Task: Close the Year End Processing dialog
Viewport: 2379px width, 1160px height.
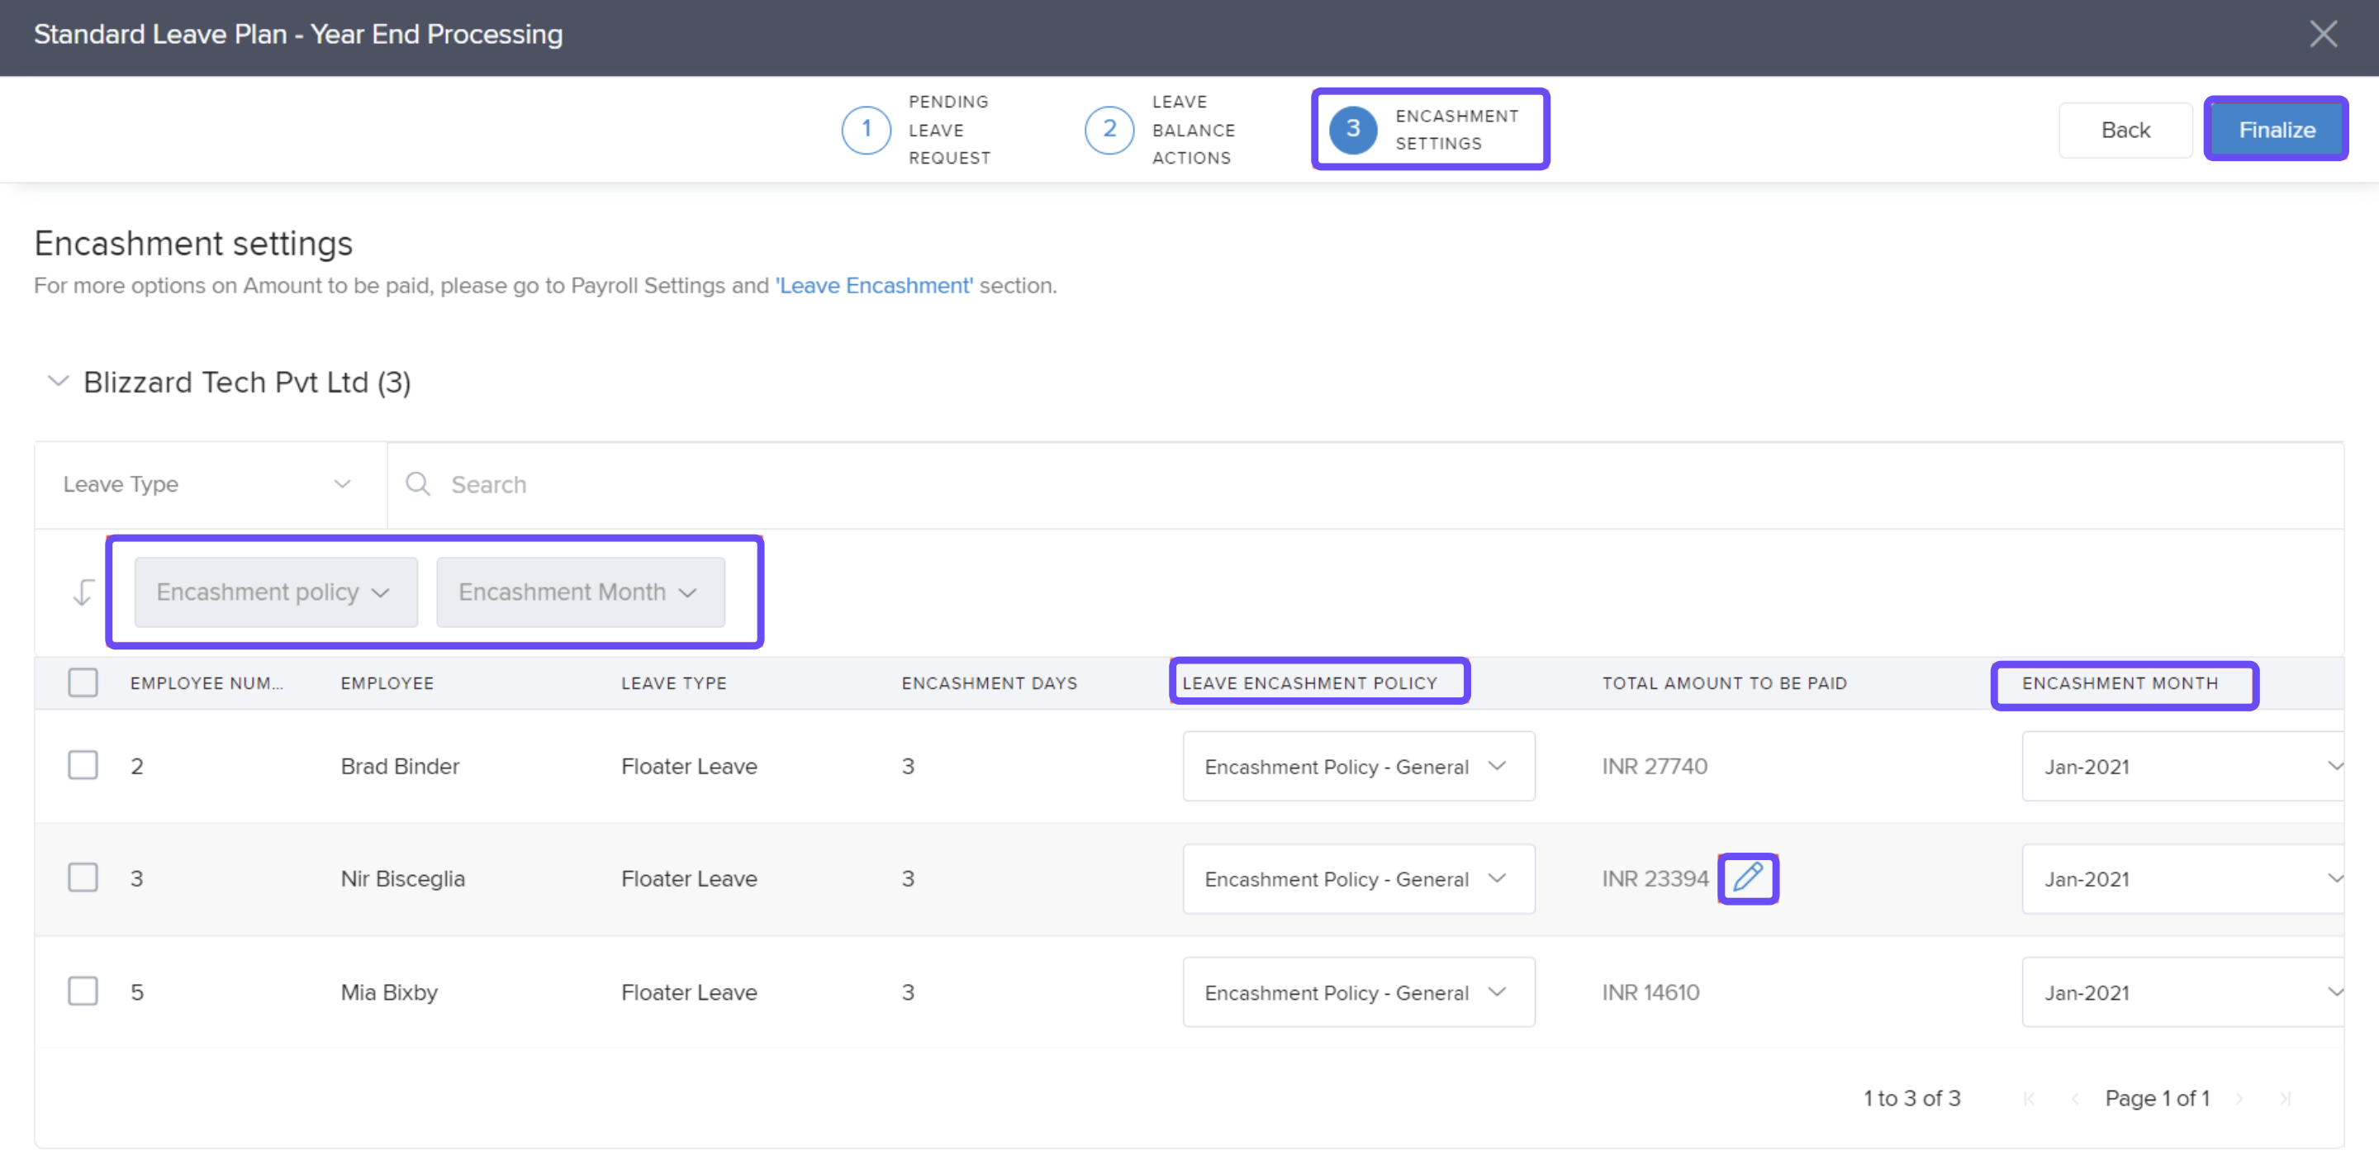Action: (2323, 34)
